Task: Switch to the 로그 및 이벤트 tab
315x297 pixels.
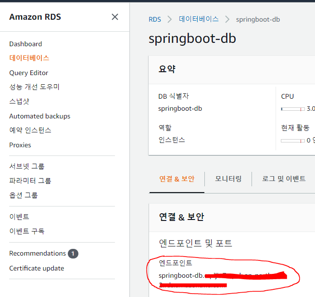Action: tap(284, 179)
